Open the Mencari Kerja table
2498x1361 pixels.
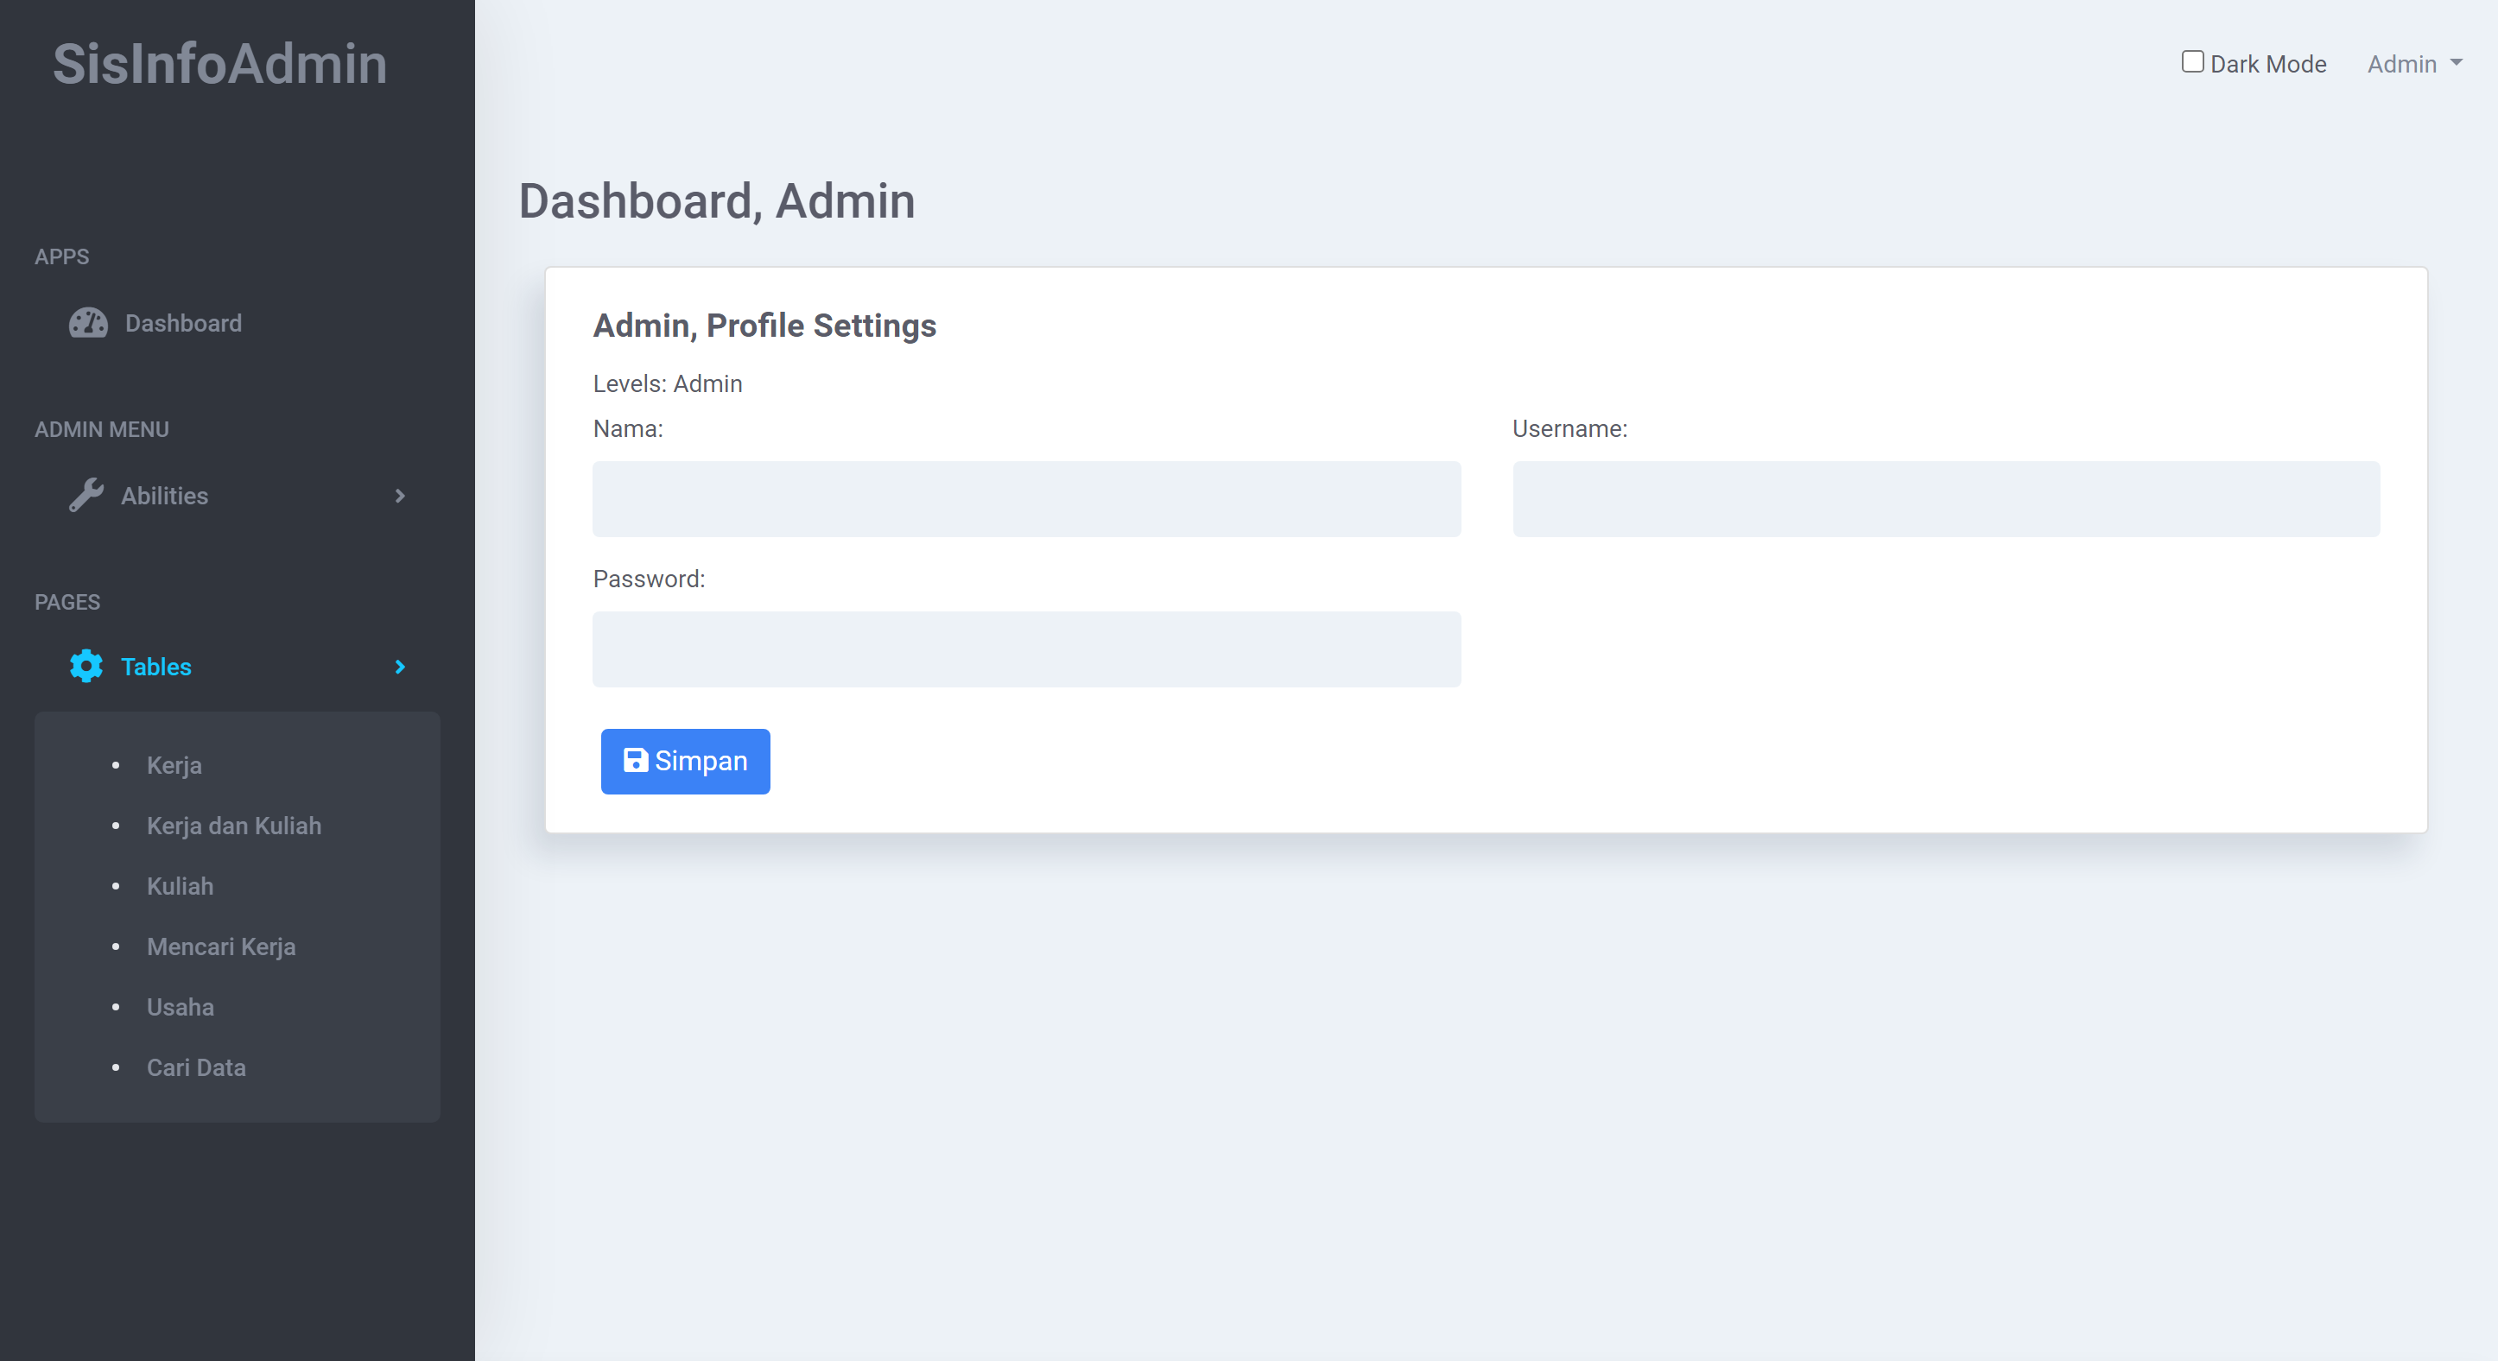[221, 946]
